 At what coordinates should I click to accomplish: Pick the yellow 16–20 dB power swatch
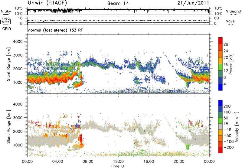(x=221, y=60)
